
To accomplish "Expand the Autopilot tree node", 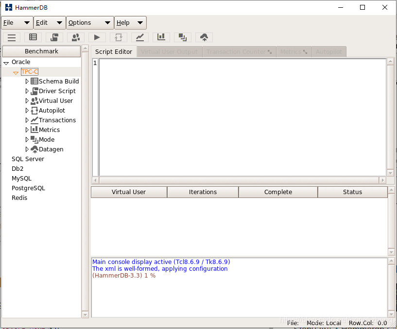I will 27,111.
